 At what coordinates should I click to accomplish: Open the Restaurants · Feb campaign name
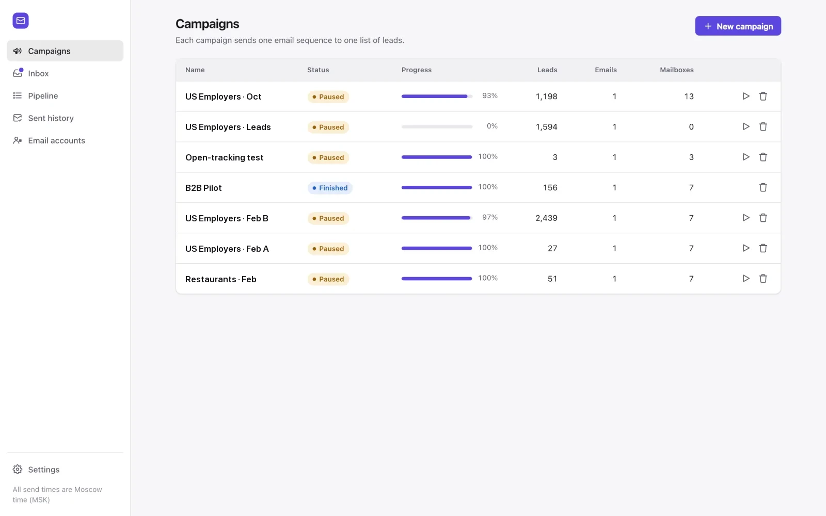click(220, 279)
